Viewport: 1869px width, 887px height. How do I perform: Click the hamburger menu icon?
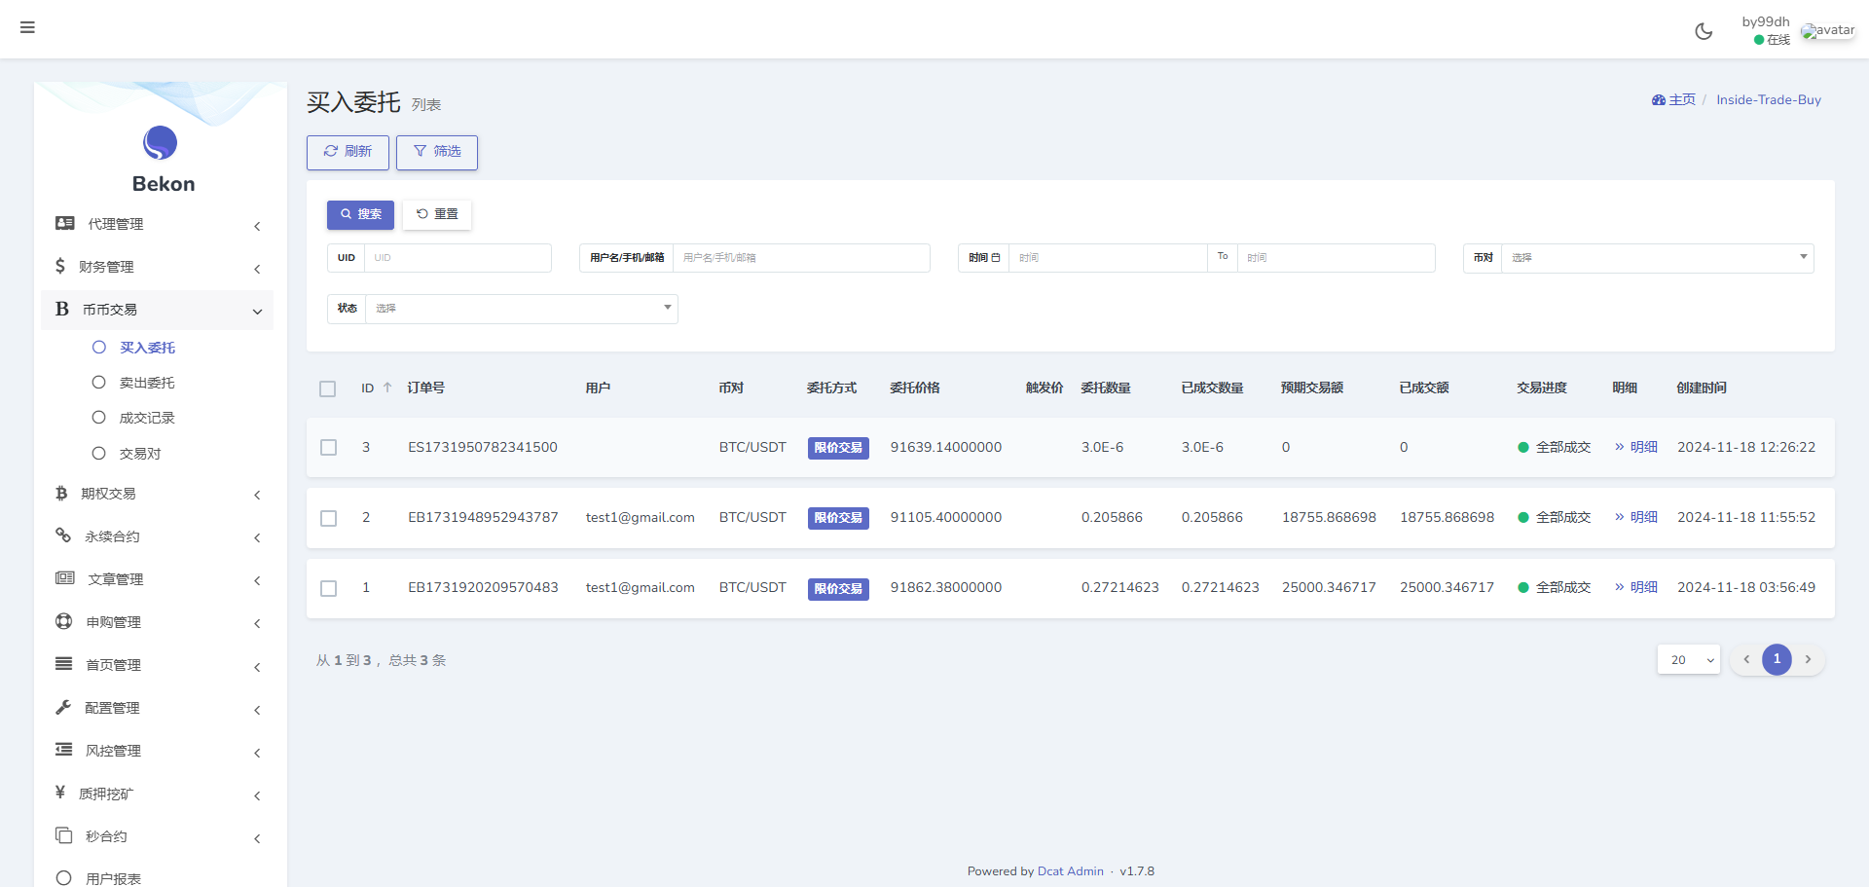pos(27,27)
